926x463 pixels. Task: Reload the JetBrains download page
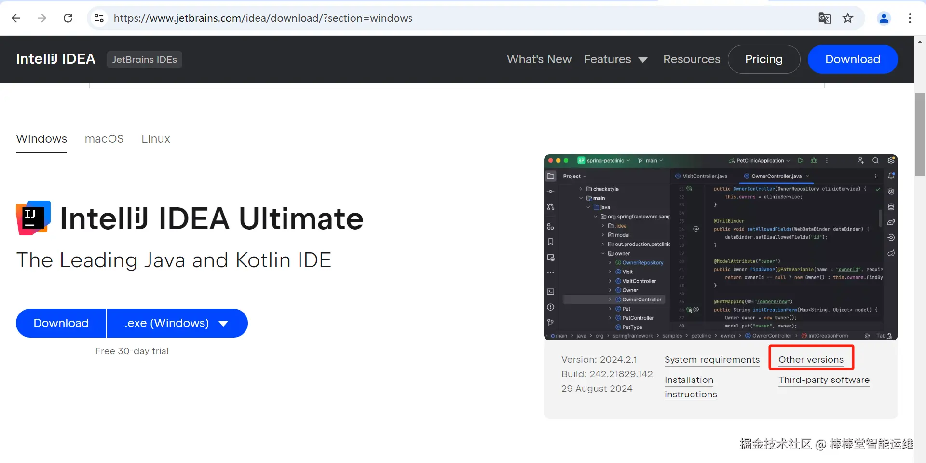(x=68, y=18)
